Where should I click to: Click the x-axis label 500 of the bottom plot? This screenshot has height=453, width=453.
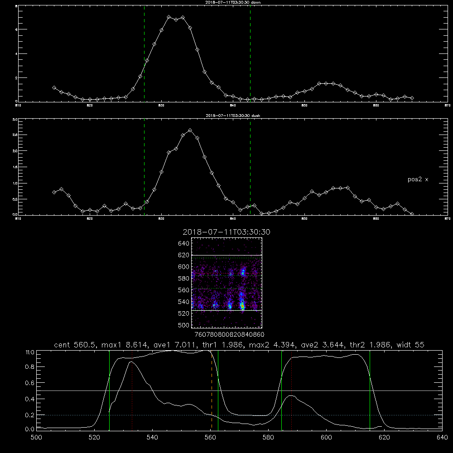tap(36, 438)
